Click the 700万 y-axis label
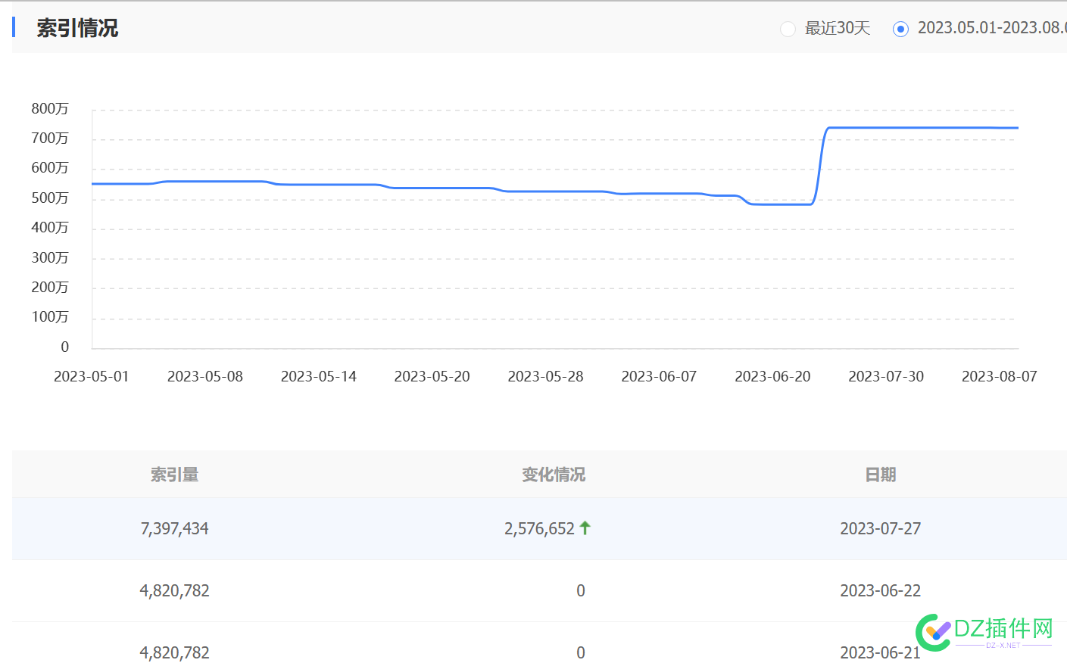 tap(50, 138)
